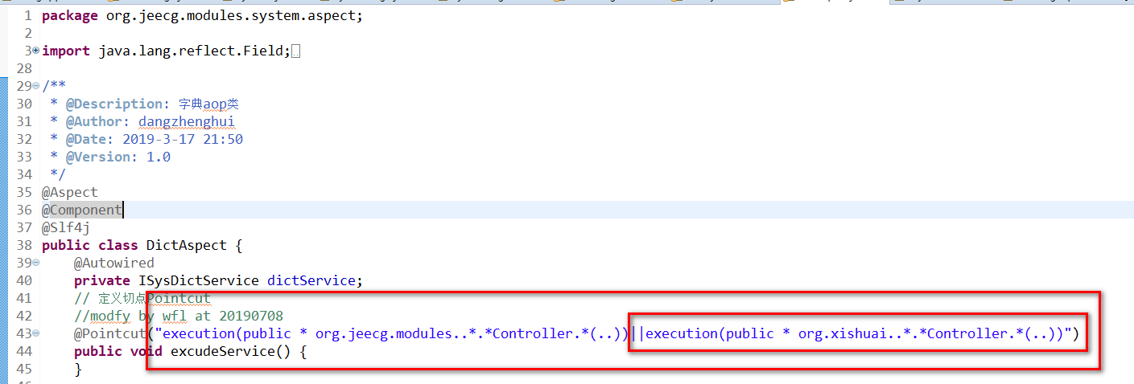The image size is (1134, 384).
Task: Click the author name dangzhenghui
Action: [186, 121]
